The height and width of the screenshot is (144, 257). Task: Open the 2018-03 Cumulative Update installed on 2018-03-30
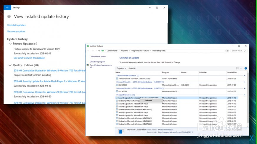[49, 92]
